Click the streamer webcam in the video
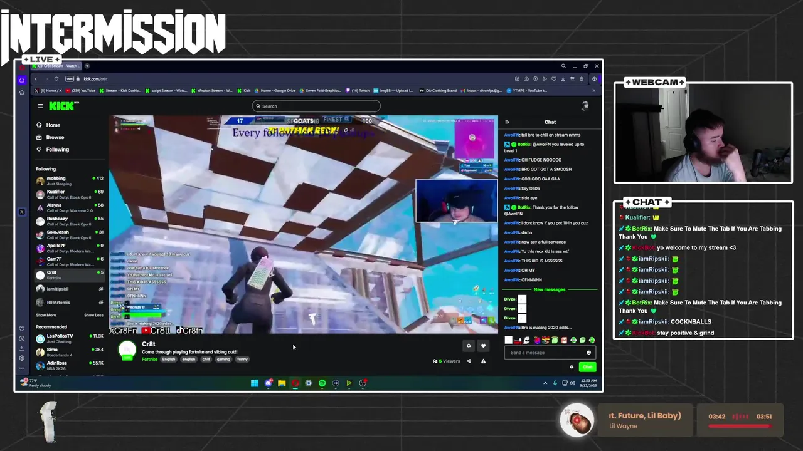The height and width of the screenshot is (451, 803). tap(457, 201)
